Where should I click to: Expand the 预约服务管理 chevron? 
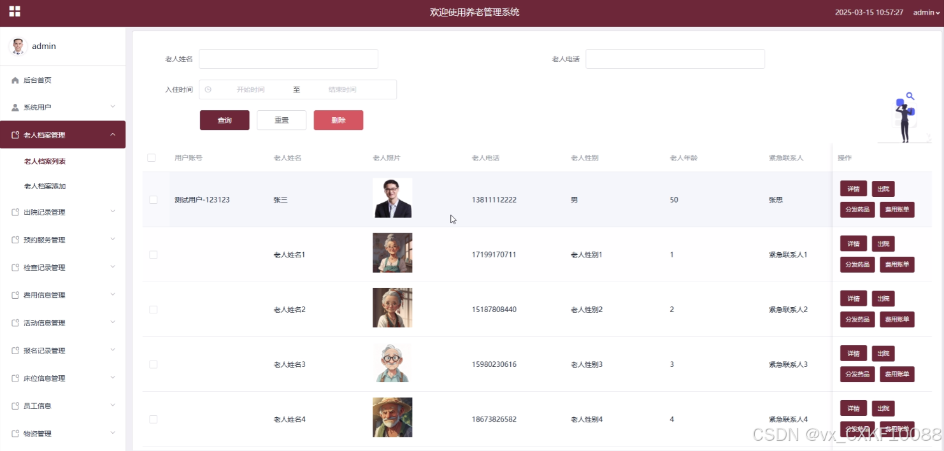pyautogui.click(x=113, y=240)
